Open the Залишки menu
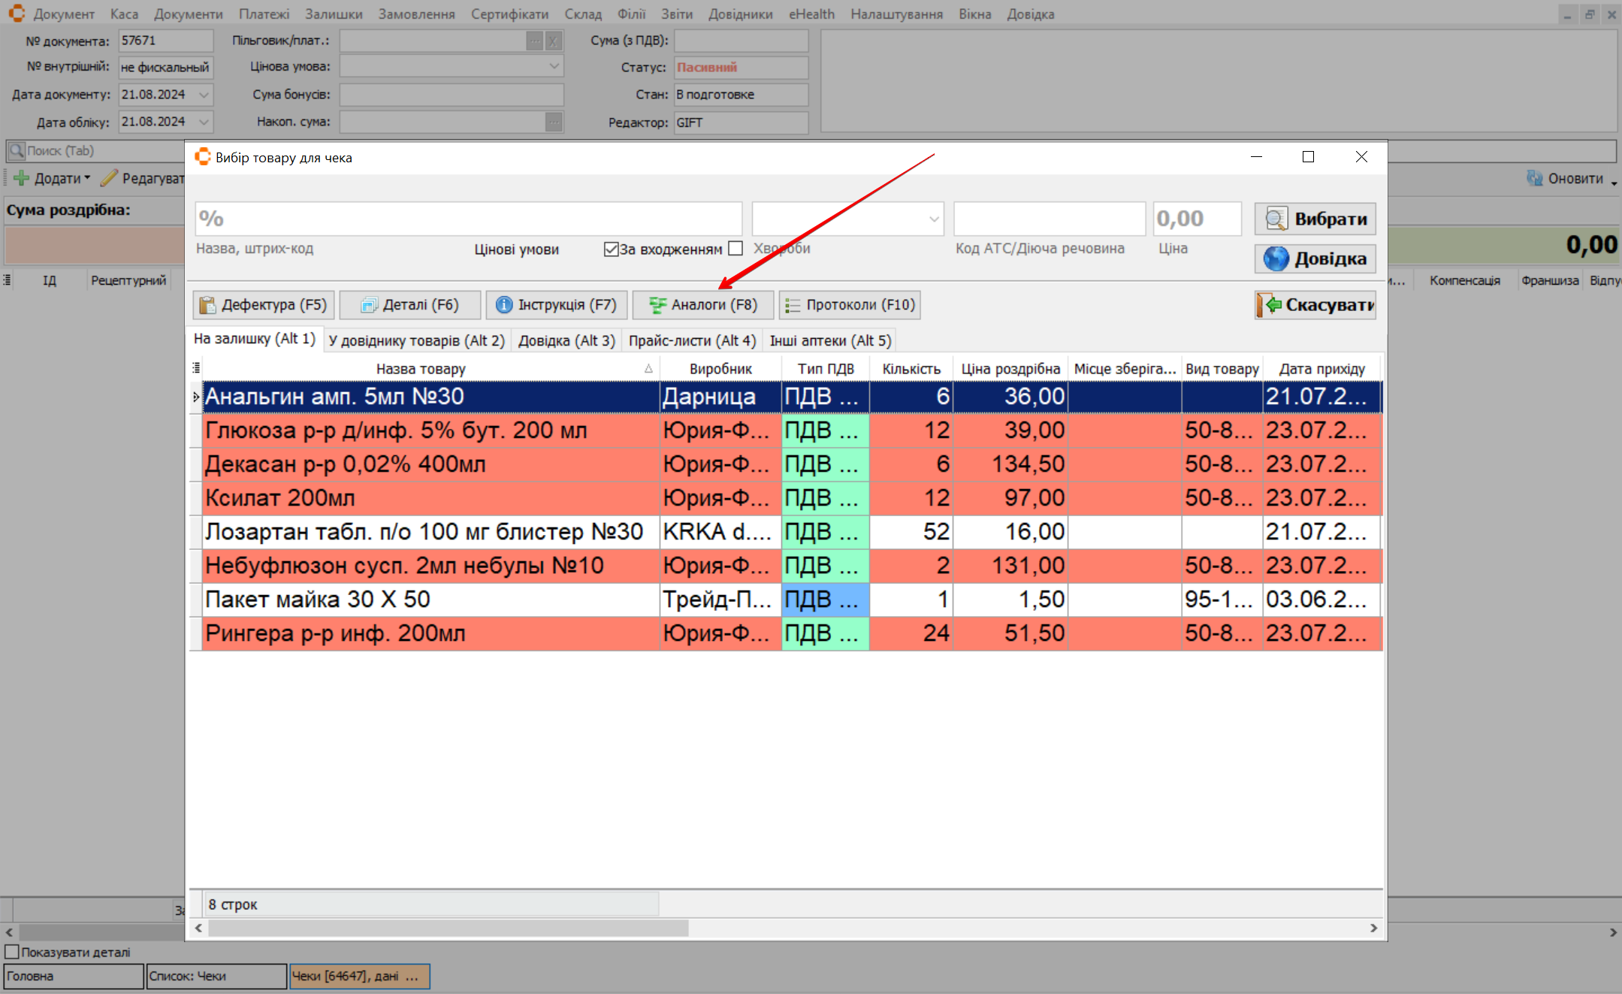This screenshot has height=994, width=1622. (x=334, y=14)
